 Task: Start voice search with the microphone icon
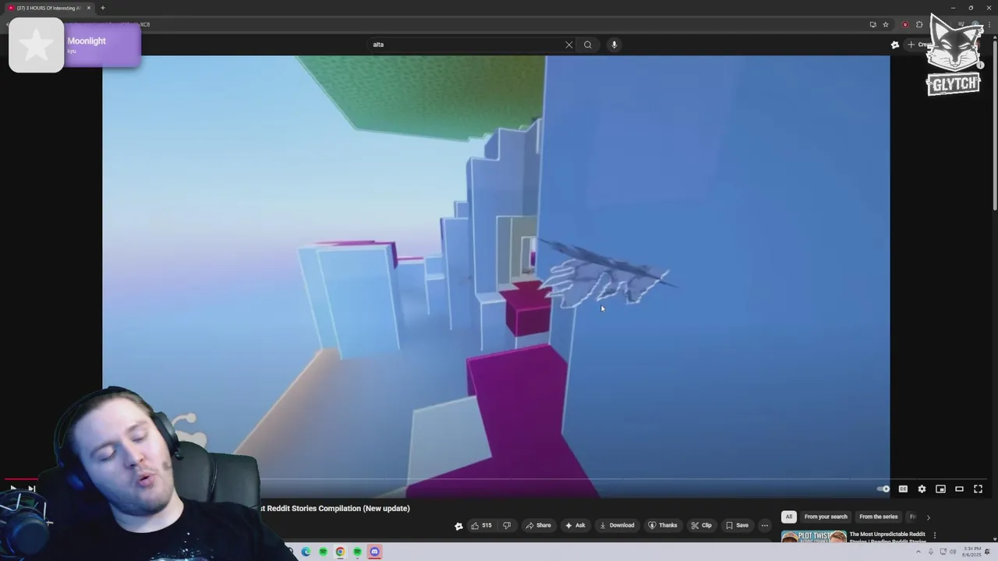click(614, 44)
